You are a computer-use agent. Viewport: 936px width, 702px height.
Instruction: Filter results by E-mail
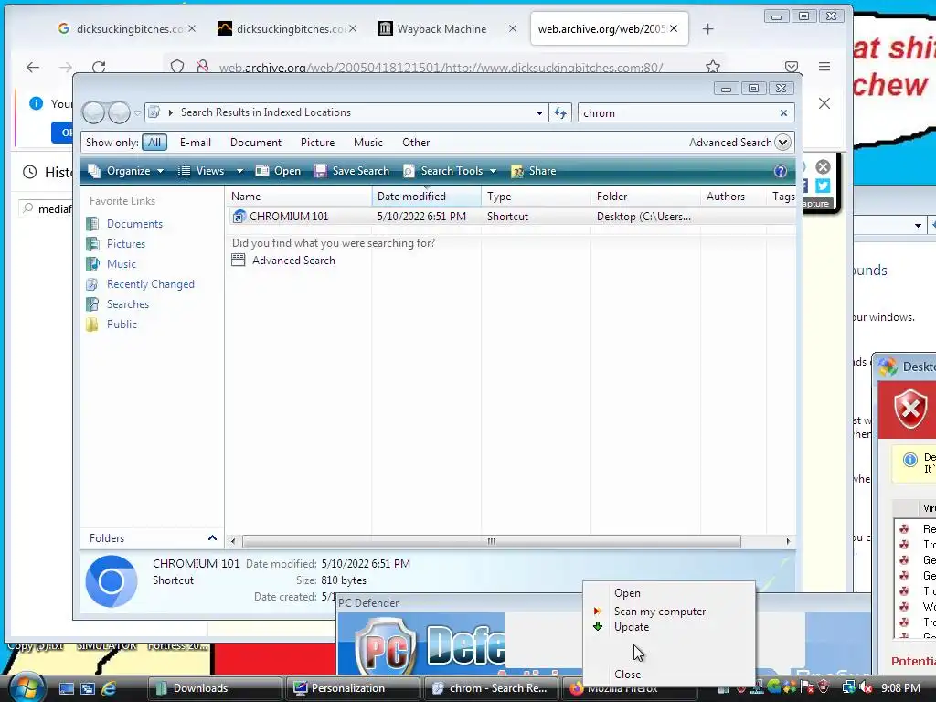(x=196, y=142)
